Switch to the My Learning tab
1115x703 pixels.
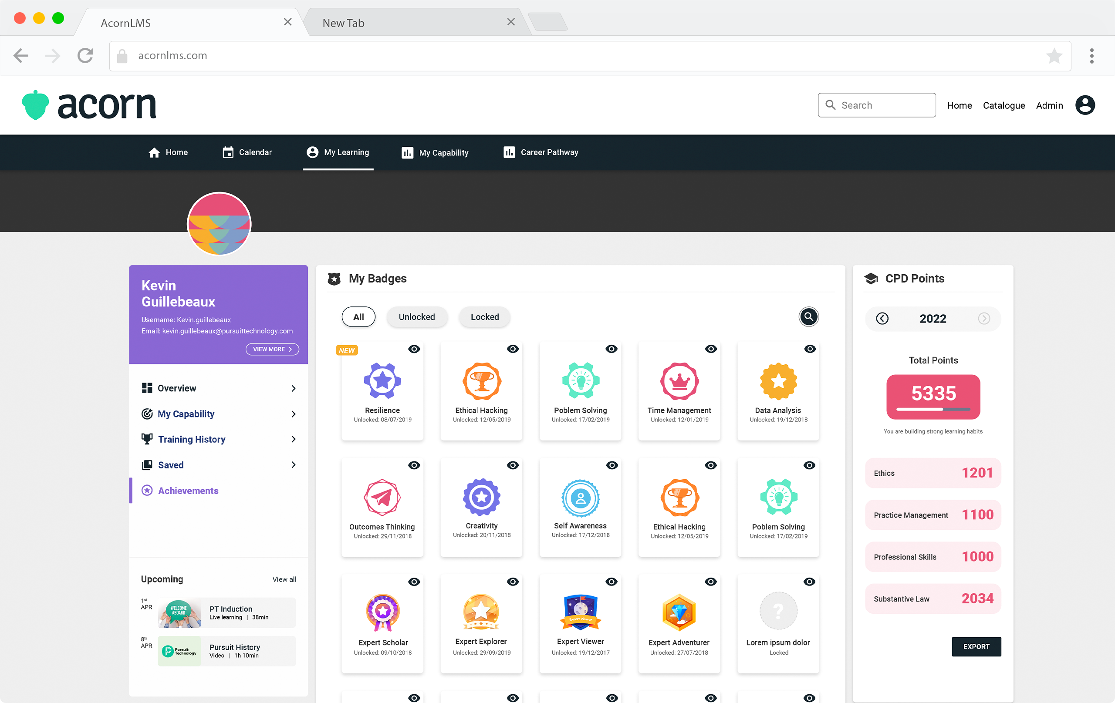point(338,152)
